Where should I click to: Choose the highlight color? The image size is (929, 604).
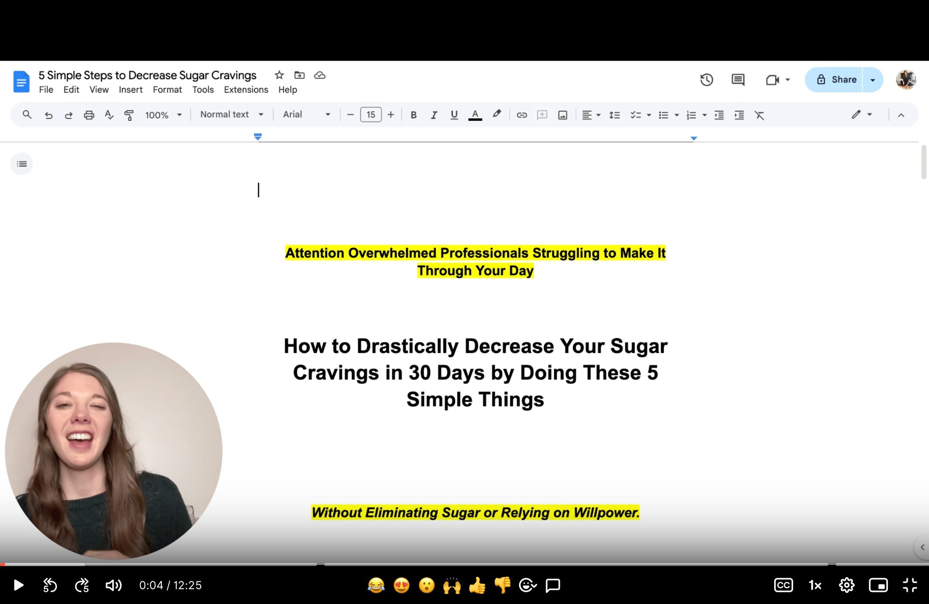coord(496,114)
